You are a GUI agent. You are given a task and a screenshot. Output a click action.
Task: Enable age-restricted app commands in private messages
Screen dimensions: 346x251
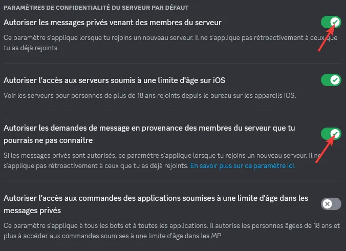tap(331, 204)
